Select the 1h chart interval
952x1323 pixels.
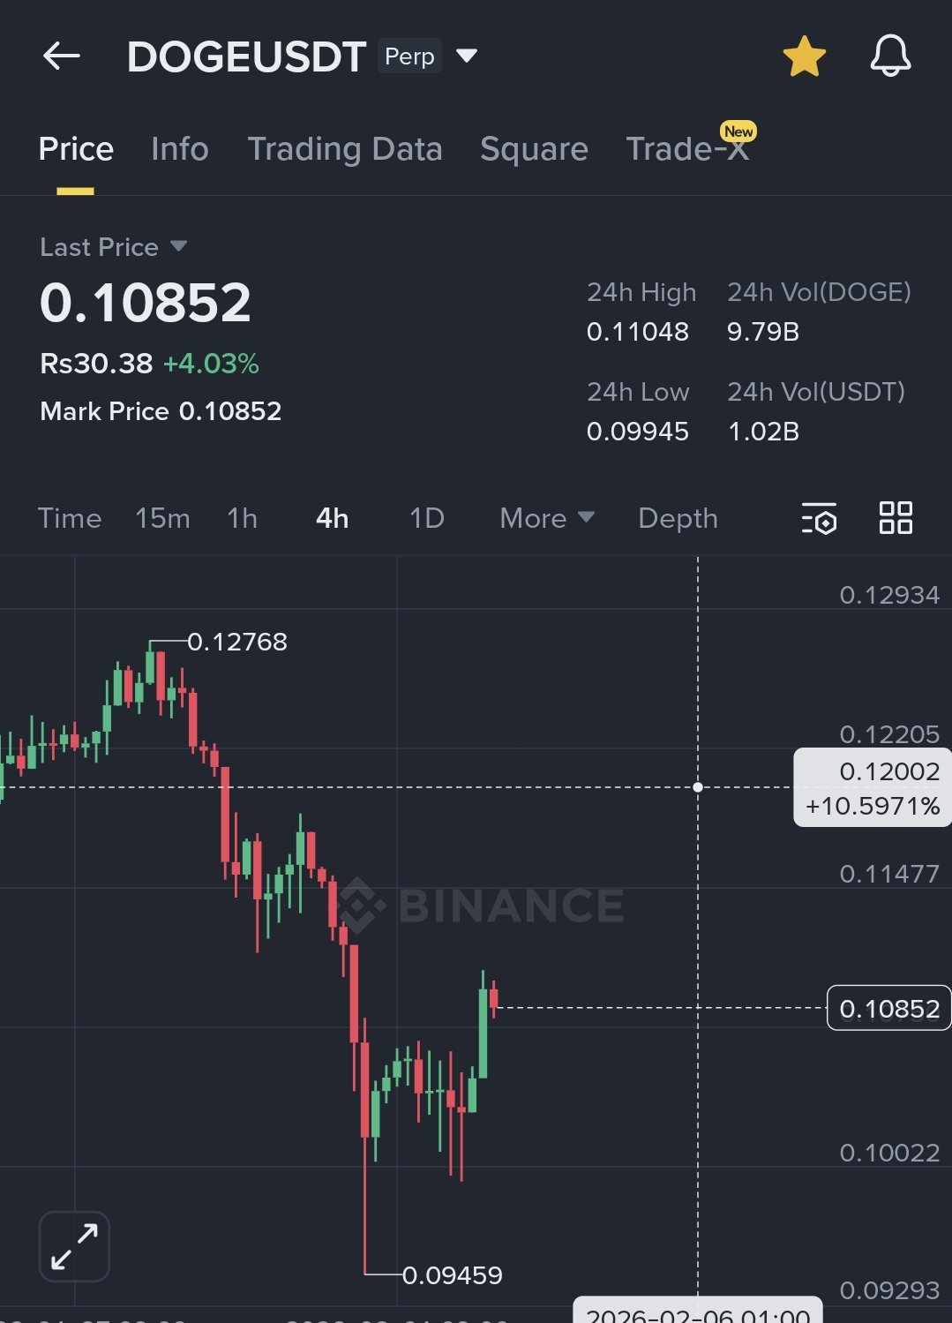point(242,518)
